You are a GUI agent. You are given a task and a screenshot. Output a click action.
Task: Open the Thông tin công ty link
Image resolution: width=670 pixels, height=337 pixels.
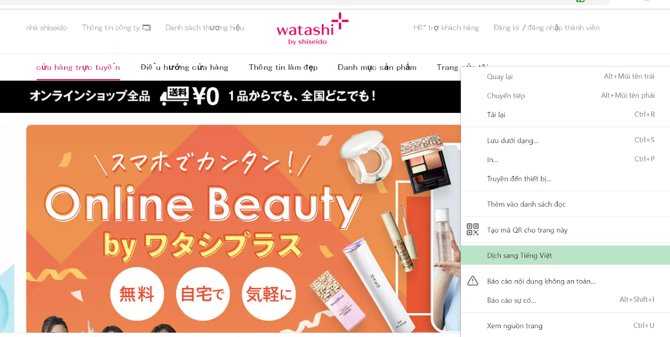111,28
